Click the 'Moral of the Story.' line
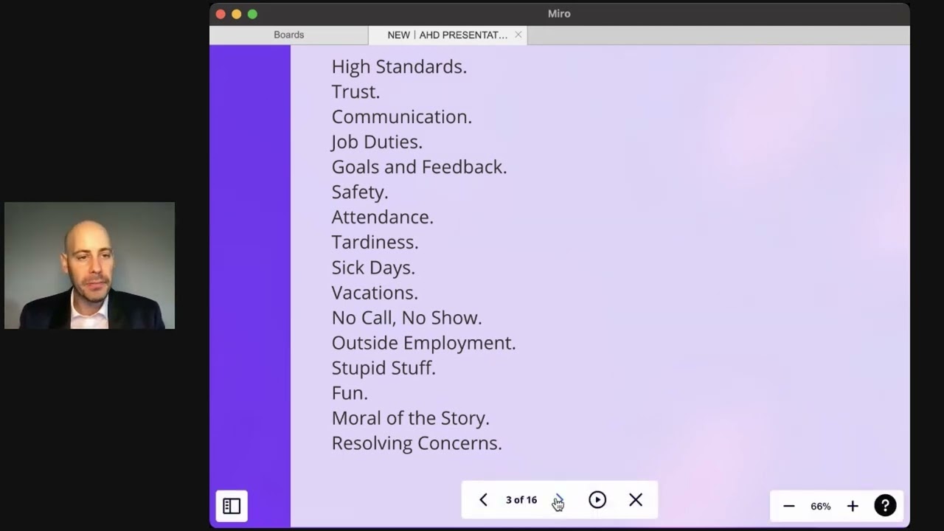The image size is (944, 531). tap(410, 417)
